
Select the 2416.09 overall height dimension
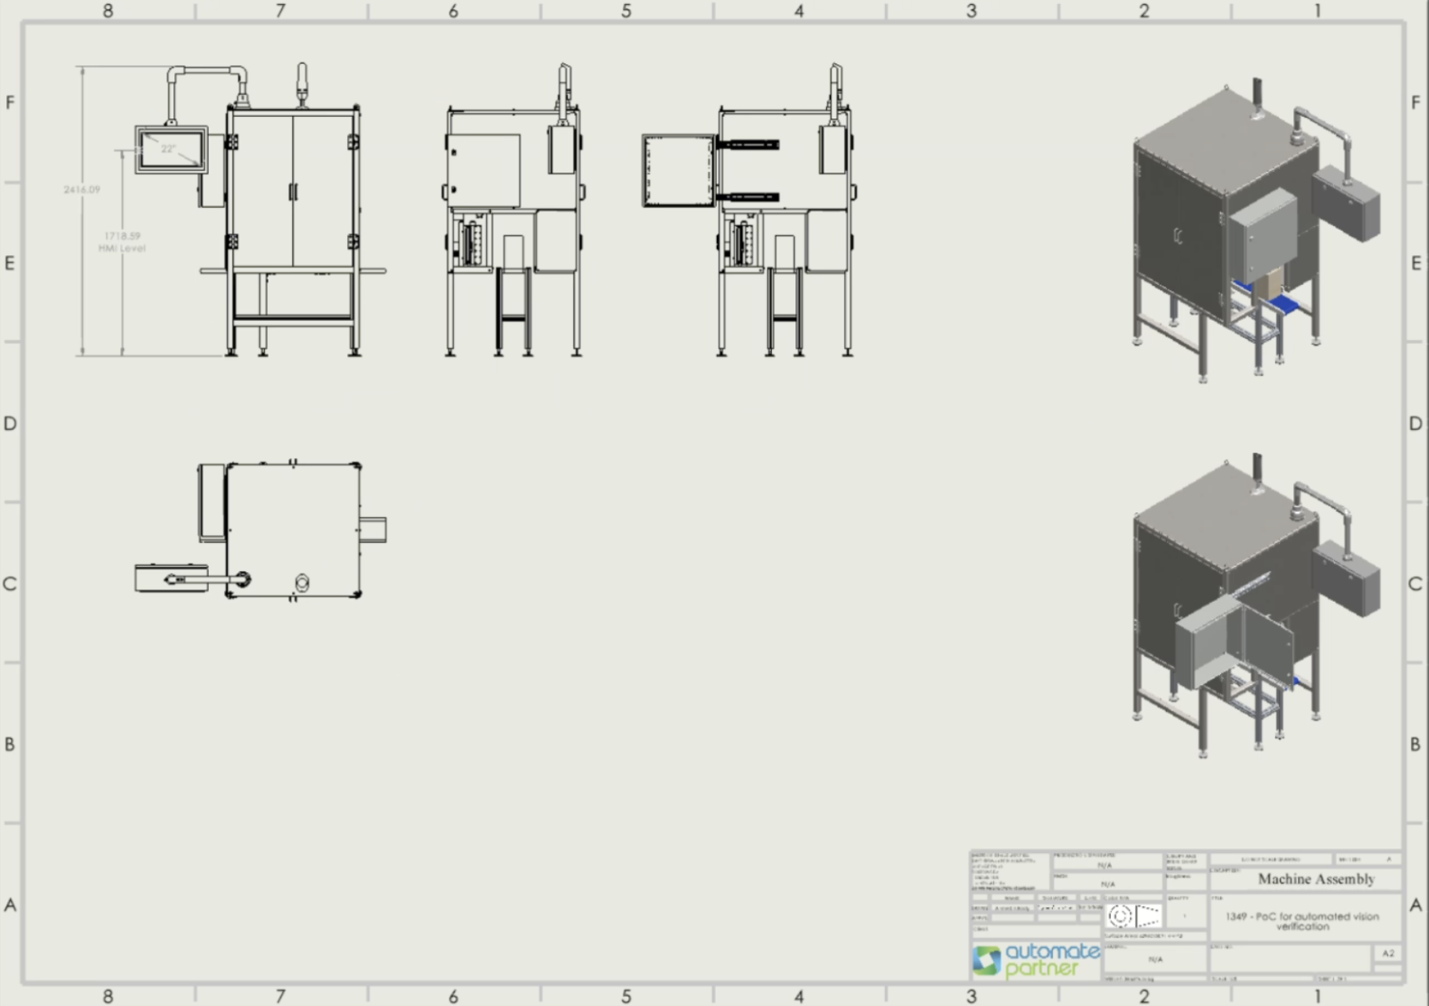(x=82, y=190)
